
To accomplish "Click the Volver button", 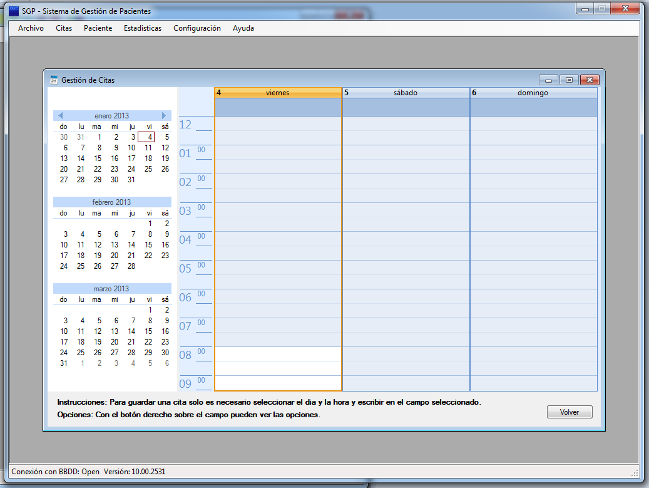I will click(x=570, y=412).
